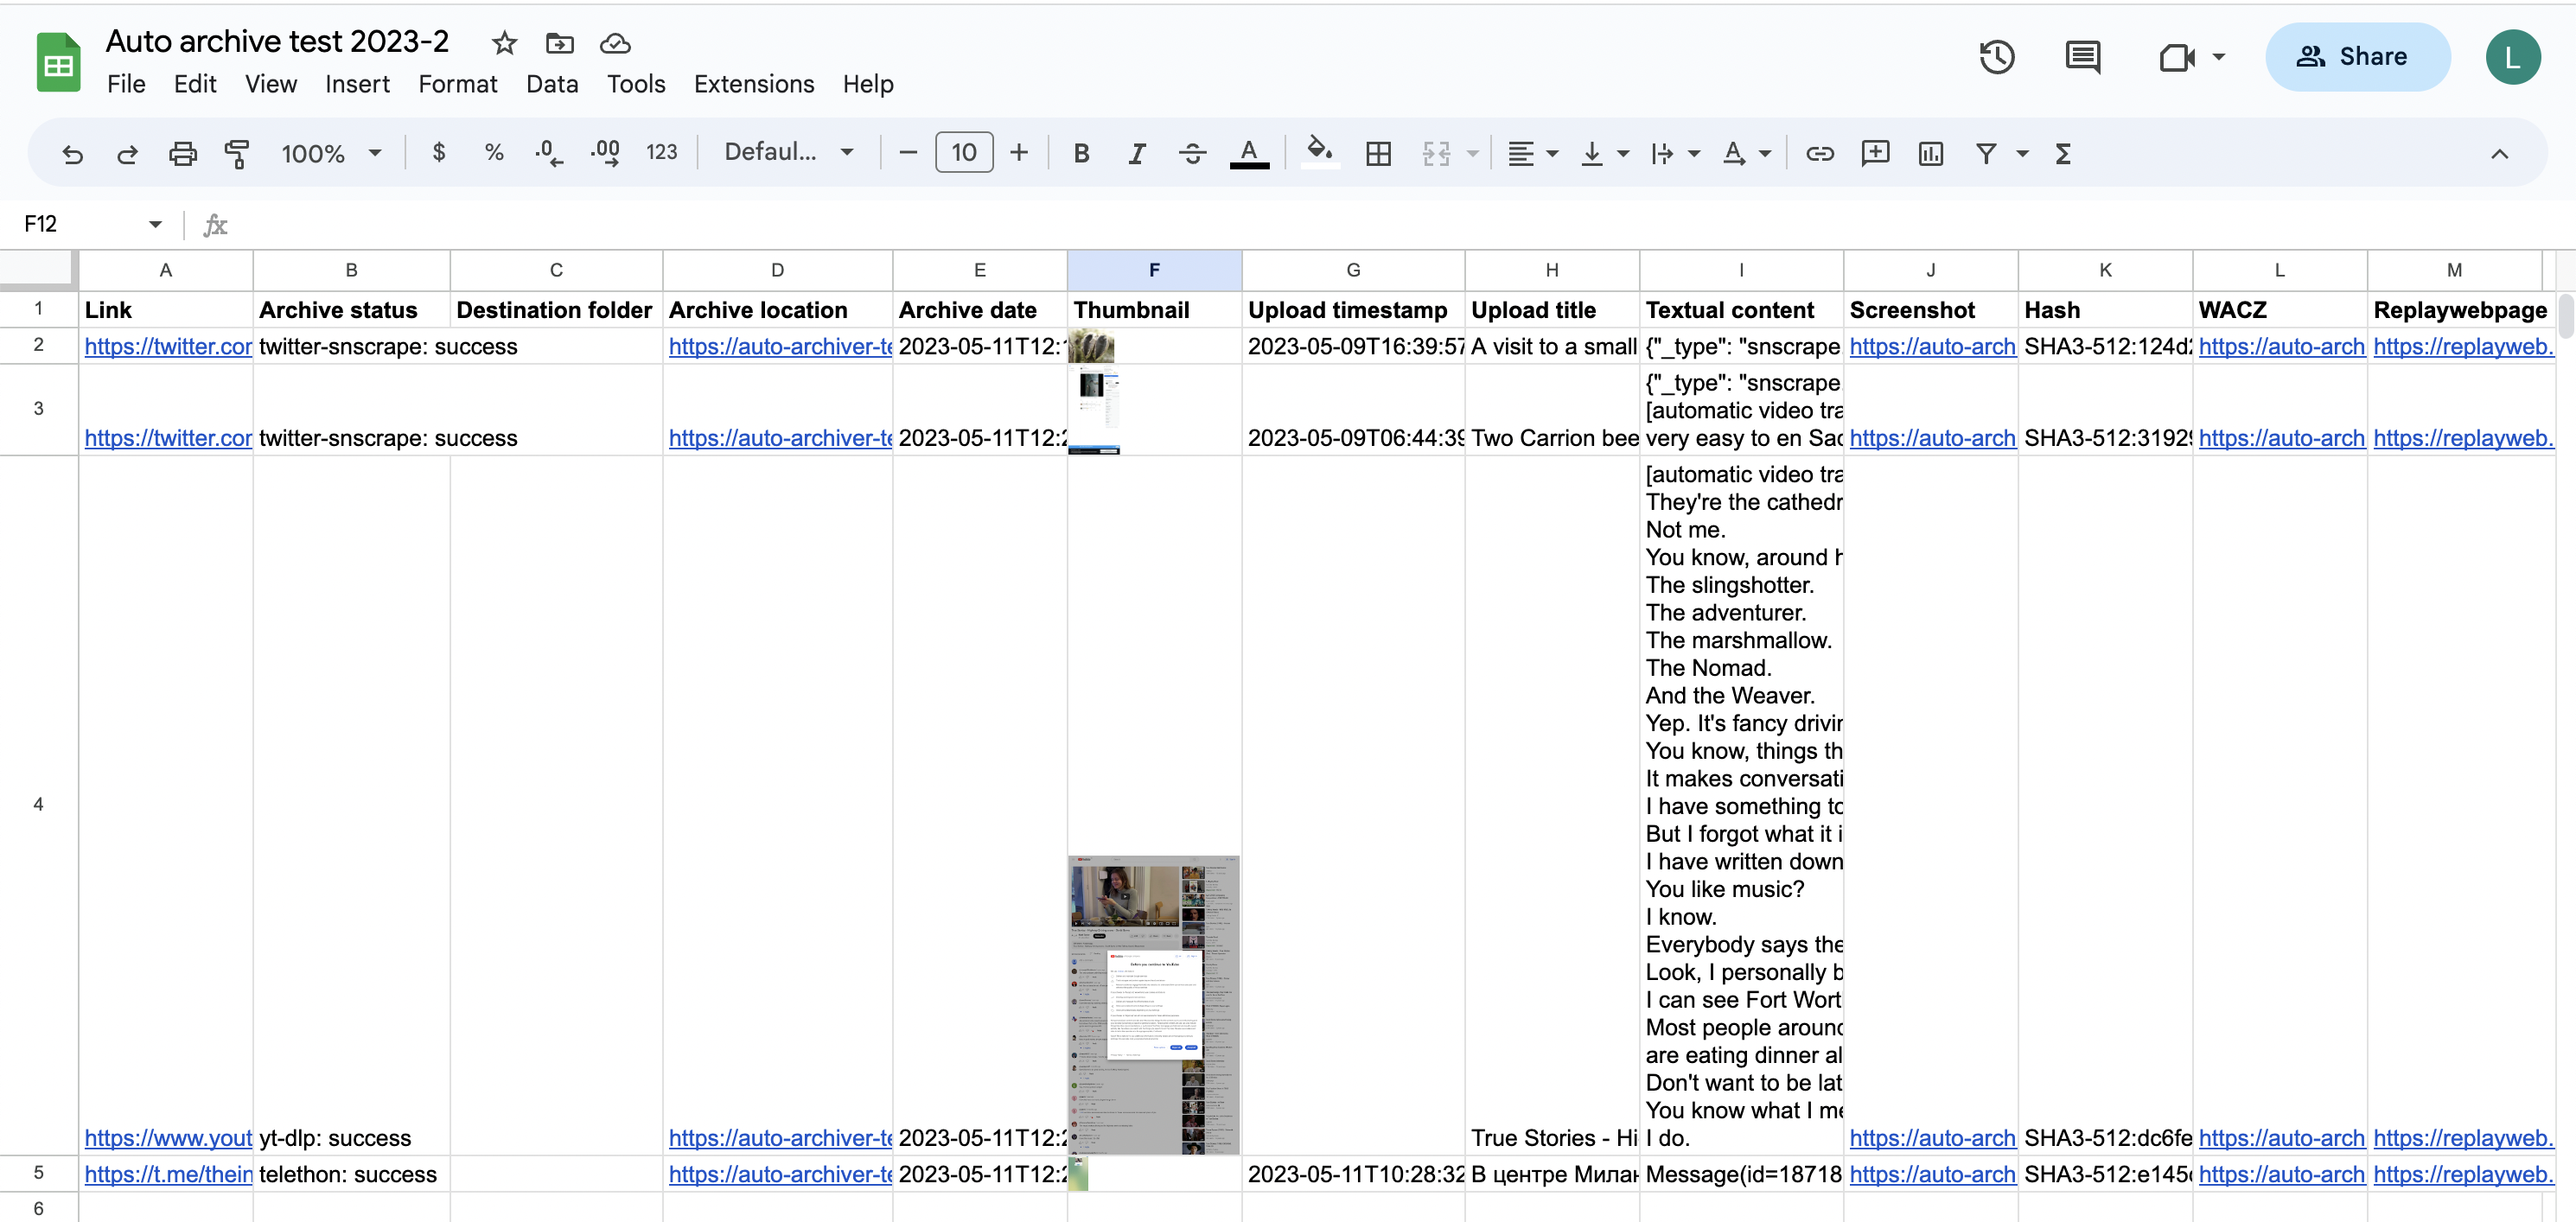Open the Format menu
The width and height of the screenshot is (2576, 1222).
click(x=456, y=82)
